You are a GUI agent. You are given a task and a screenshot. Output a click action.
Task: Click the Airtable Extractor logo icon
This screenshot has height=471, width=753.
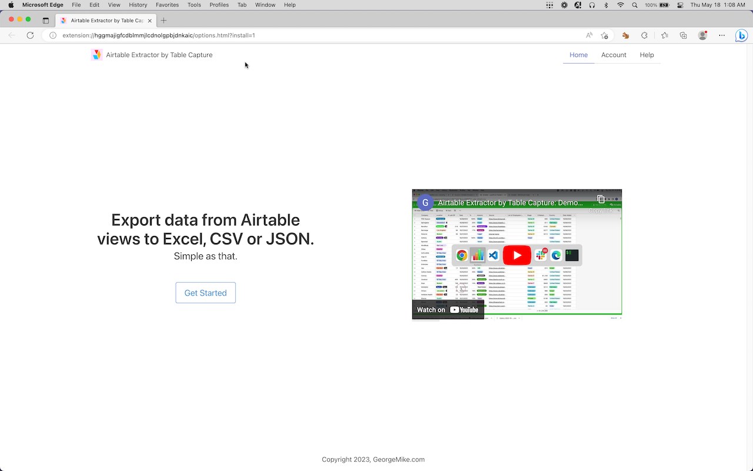[x=97, y=55]
